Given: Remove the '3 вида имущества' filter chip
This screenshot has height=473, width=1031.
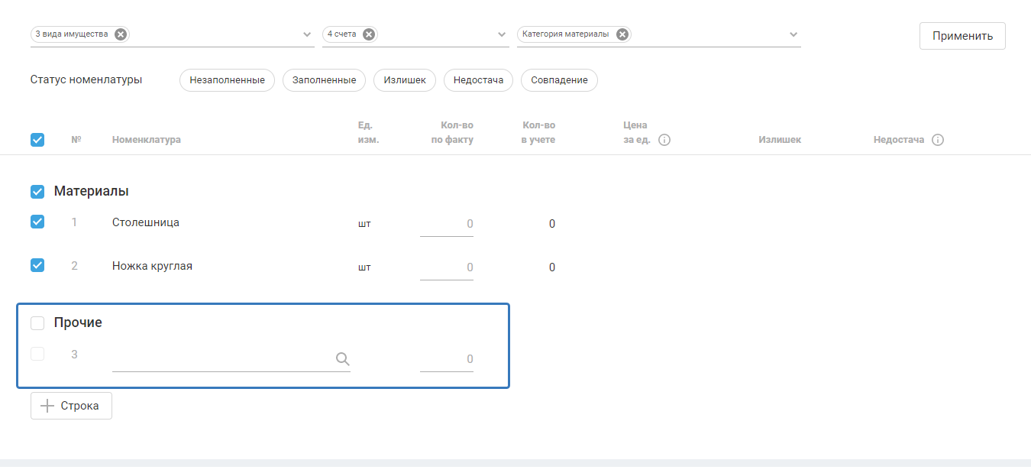Looking at the screenshot, I should tap(121, 34).
